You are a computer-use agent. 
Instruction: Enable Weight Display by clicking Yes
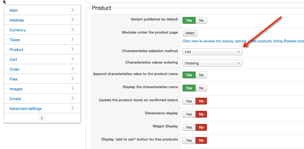(x=189, y=127)
